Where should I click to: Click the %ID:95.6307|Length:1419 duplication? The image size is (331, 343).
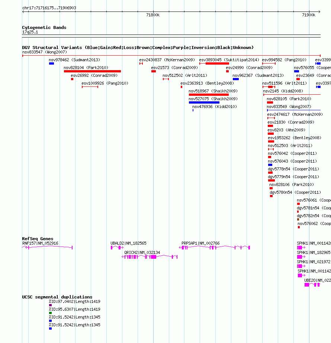pyautogui.click(x=74, y=310)
